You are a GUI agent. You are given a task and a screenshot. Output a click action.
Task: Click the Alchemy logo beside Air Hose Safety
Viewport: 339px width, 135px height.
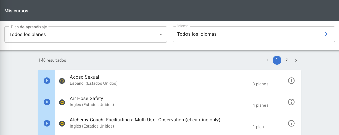click(62, 102)
